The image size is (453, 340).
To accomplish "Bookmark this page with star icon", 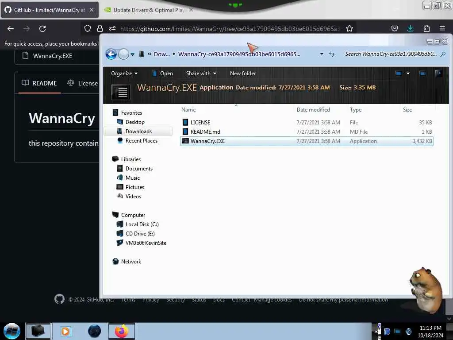I will [349, 28].
